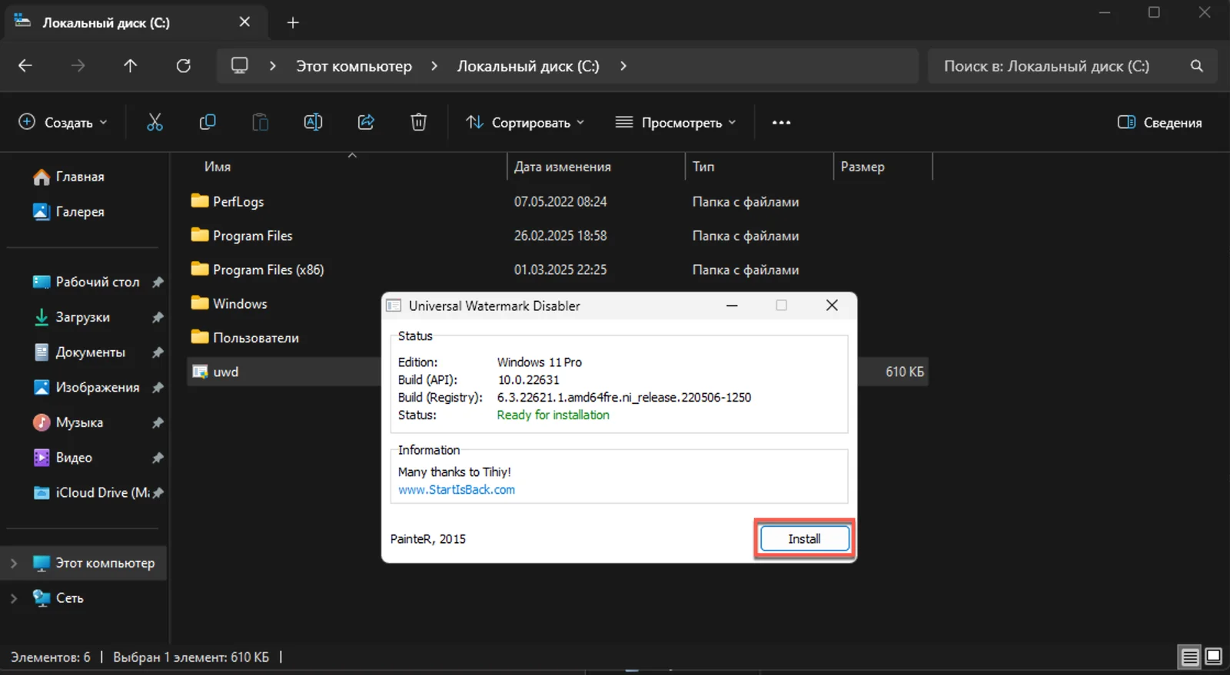Go up one folder level

(x=131, y=66)
